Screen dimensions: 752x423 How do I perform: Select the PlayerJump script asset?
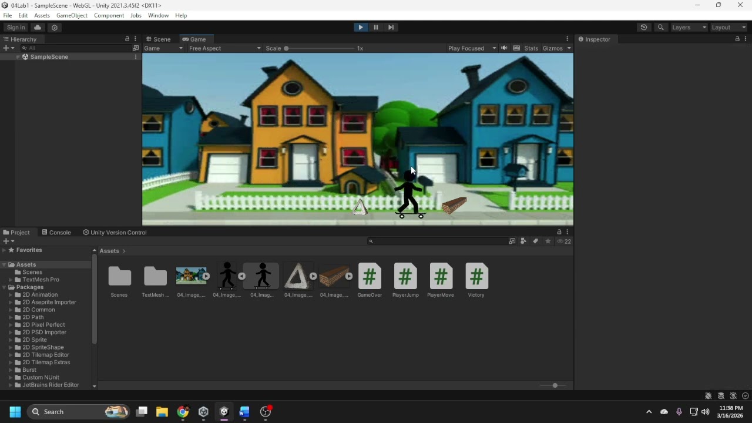[x=405, y=280]
